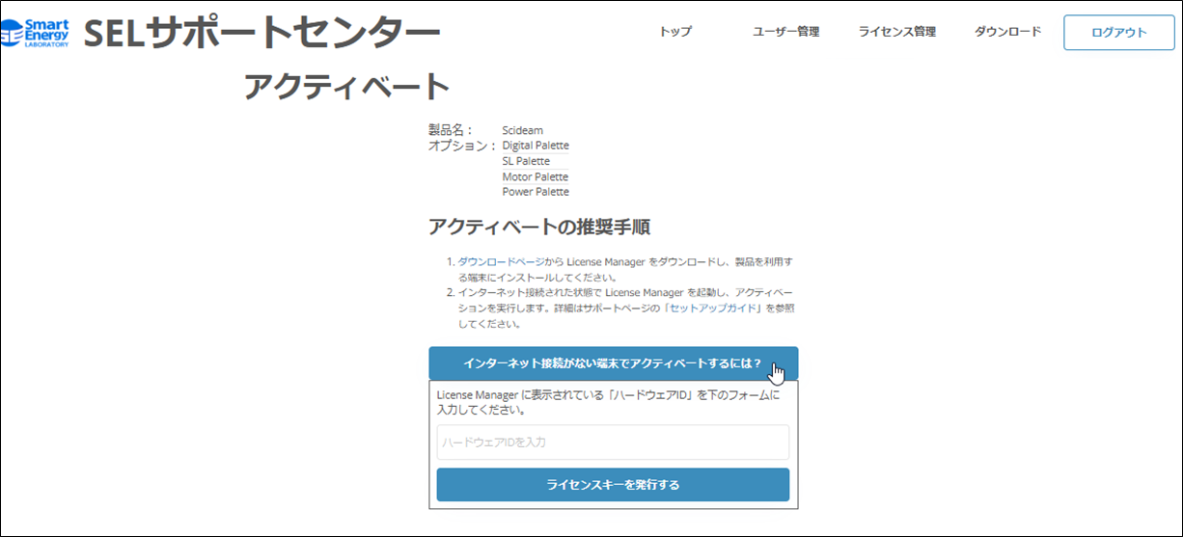Click the オプション label
This screenshot has height=537, width=1183.
tap(462, 146)
